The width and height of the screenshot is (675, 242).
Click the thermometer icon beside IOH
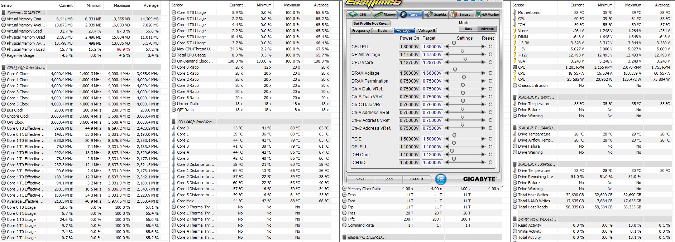coord(515,25)
